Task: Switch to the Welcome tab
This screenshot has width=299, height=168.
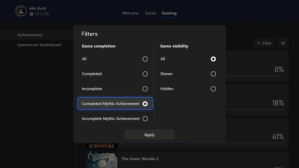Action: [130, 13]
